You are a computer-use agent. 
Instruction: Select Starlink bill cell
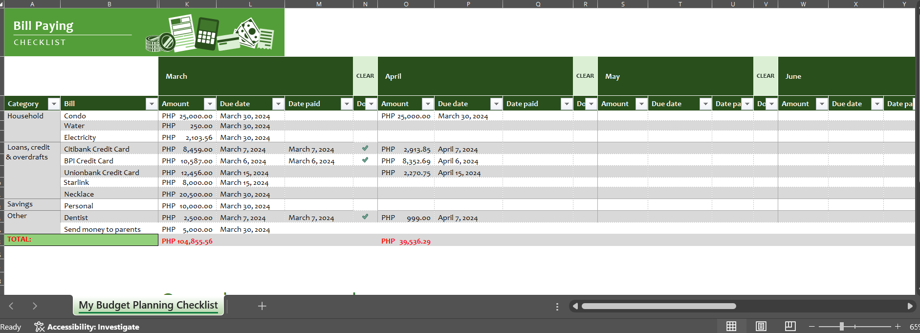click(x=110, y=182)
